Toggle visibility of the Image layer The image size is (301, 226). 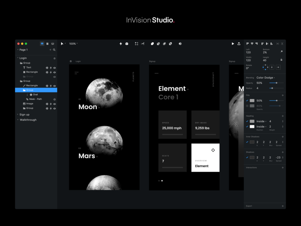tap(54, 103)
